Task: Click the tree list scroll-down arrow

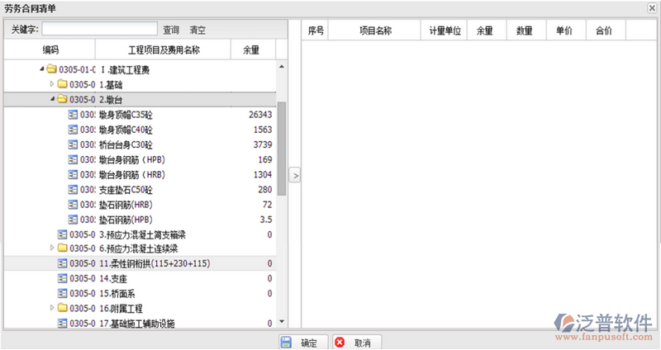Action: pyautogui.click(x=282, y=321)
